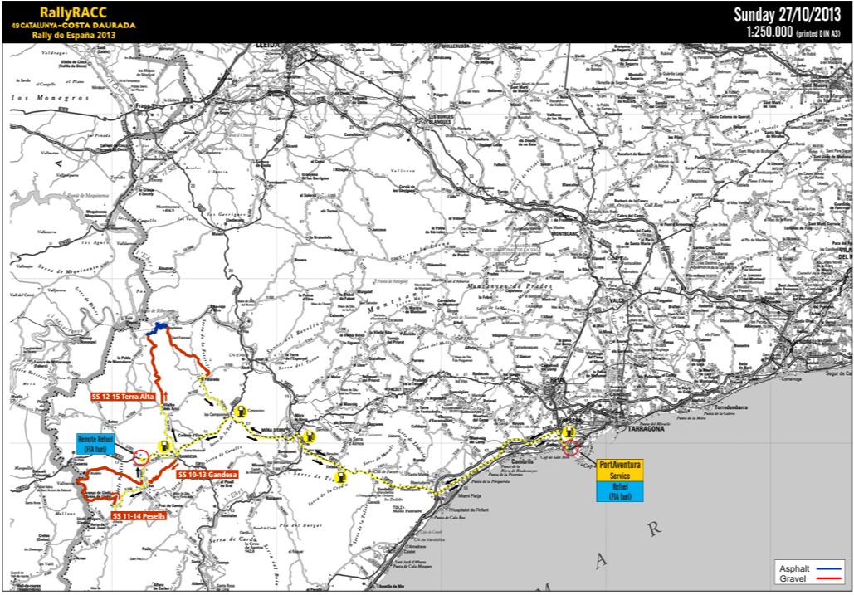This screenshot has width=854, height=595.
Task: Select the SS 11-14 Pesells stage label
Action: [x=139, y=515]
